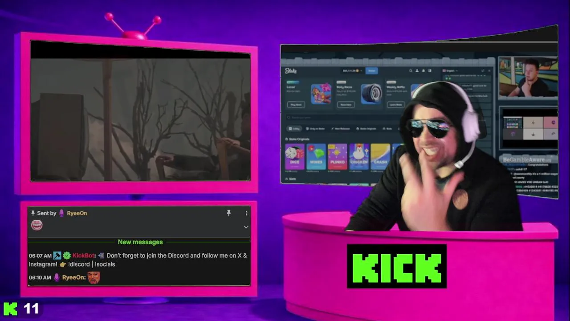Click the Stake game search field

343,118
